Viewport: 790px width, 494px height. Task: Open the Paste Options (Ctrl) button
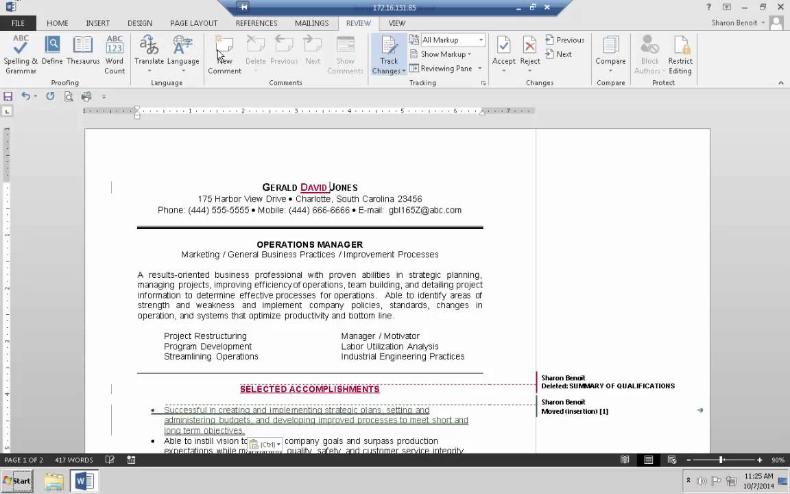265,445
